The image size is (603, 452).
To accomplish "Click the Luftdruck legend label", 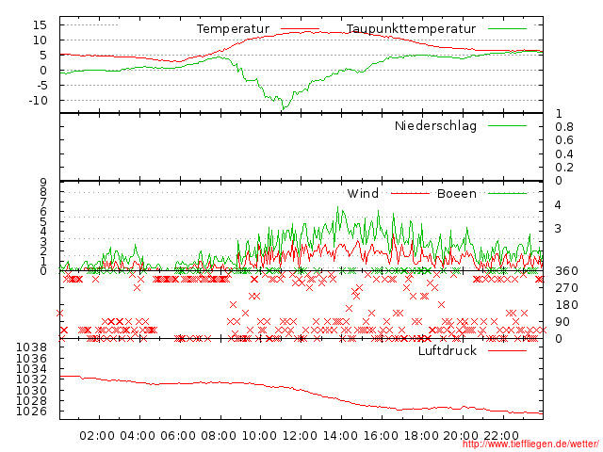I will tap(448, 350).
